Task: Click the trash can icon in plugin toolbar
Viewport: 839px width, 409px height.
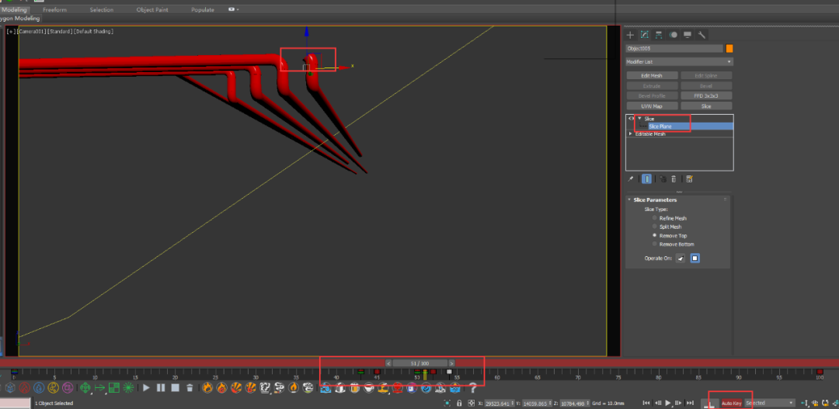Action: tap(190, 387)
